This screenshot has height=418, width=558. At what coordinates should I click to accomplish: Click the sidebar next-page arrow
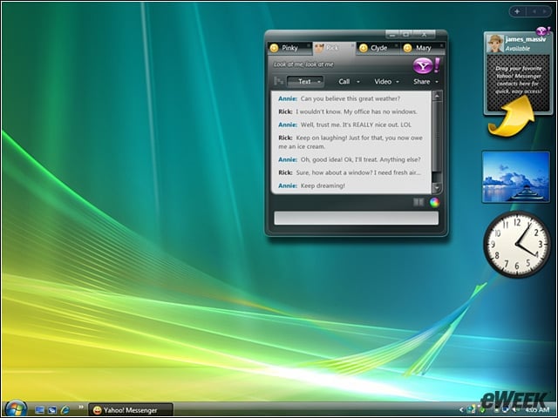[545, 11]
